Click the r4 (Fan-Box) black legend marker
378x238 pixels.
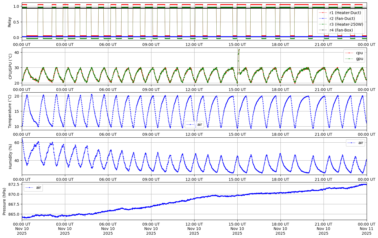tap(323, 30)
